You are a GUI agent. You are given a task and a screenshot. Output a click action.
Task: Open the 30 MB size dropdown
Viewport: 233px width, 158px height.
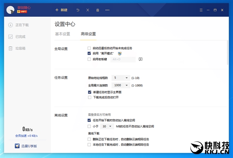coord(107,127)
